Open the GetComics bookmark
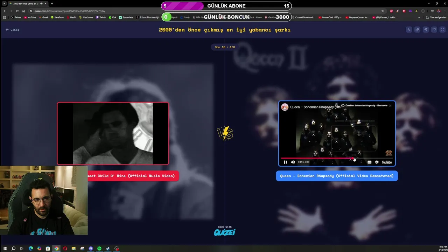This screenshot has height=252, width=448. coord(86,17)
